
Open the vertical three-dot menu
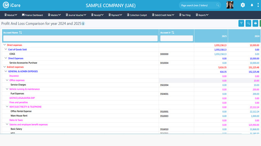[258, 5]
